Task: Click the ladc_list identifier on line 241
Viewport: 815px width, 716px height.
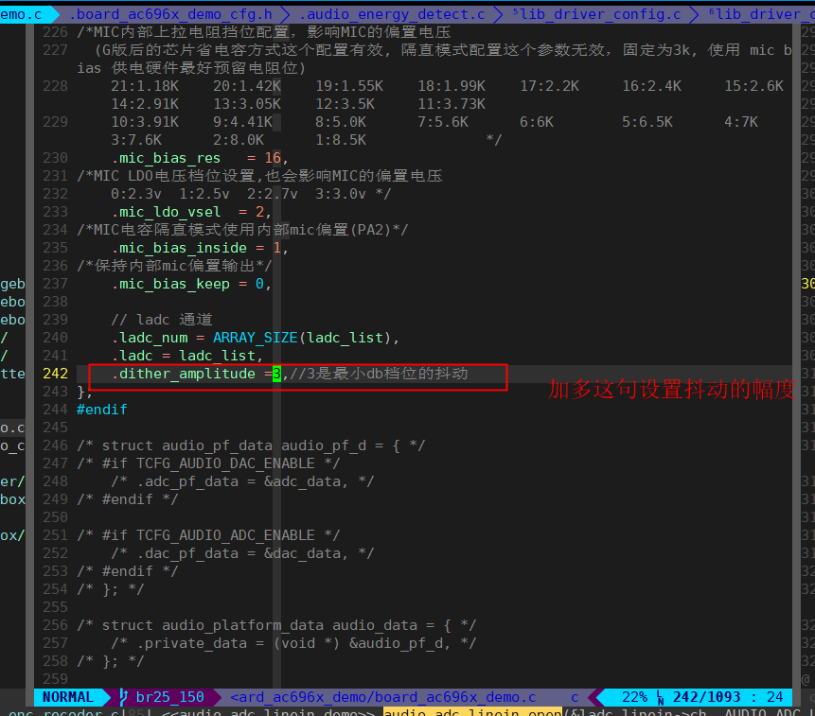Action: (218, 355)
